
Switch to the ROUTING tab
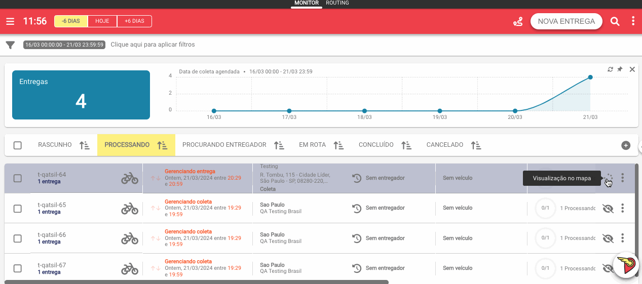pyautogui.click(x=337, y=3)
